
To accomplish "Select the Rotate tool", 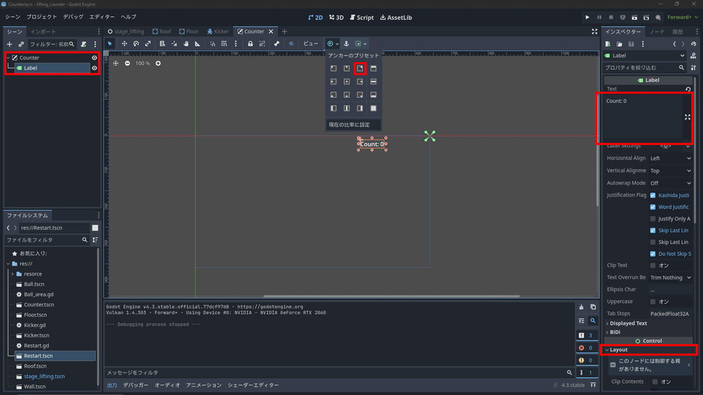I will pyautogui.click(x=136, y=43).
